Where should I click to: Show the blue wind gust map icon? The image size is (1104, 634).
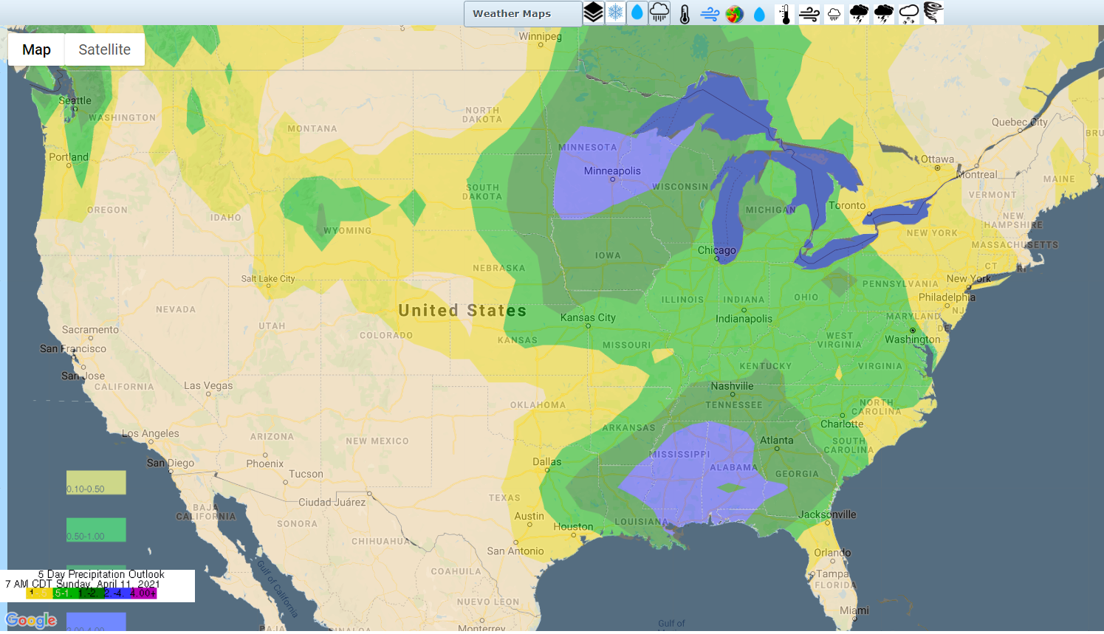coord(710,14)
